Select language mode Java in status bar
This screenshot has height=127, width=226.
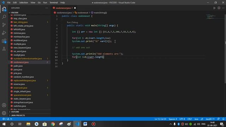coord(196,119)
